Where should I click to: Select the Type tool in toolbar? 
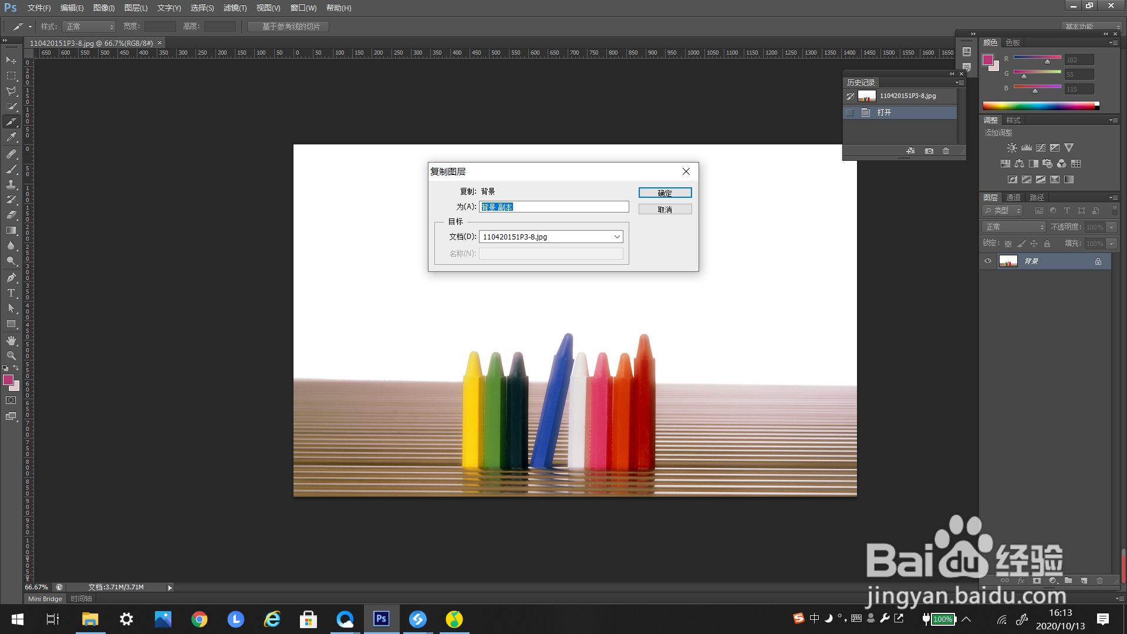pos(11,293)
